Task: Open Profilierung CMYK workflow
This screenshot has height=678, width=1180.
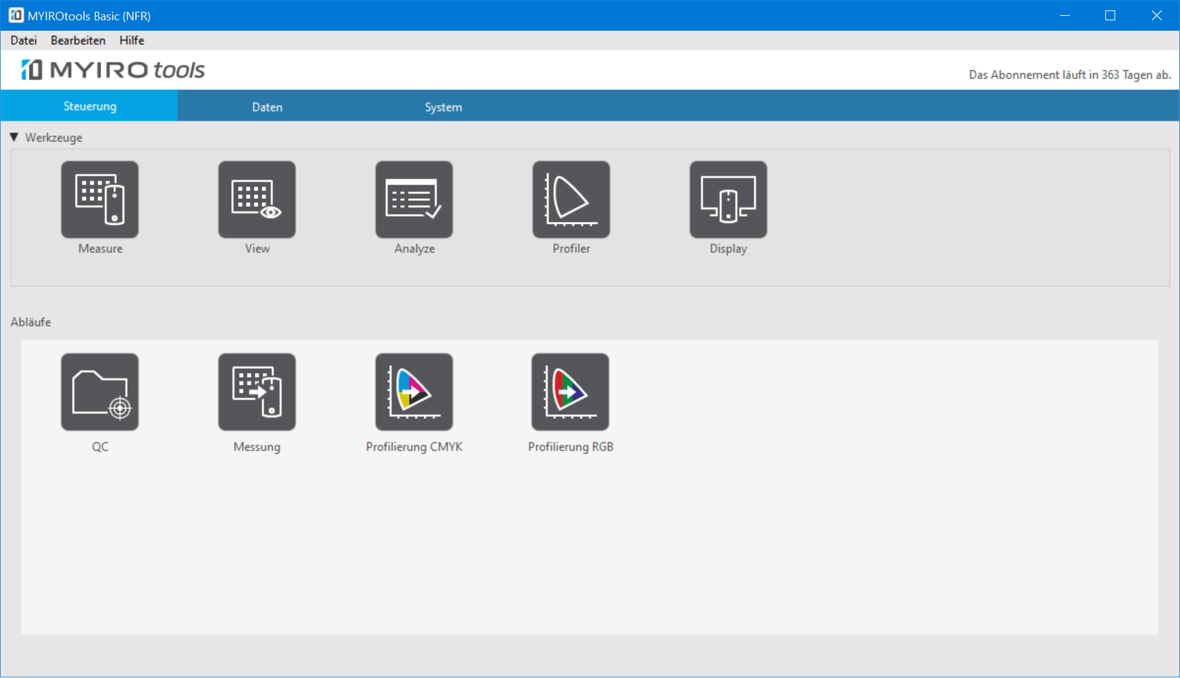Action: [414, 392]
